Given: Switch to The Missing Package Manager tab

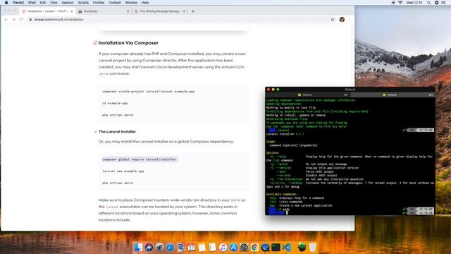Looking at the screenshot, I should click(x=160, y=11).
